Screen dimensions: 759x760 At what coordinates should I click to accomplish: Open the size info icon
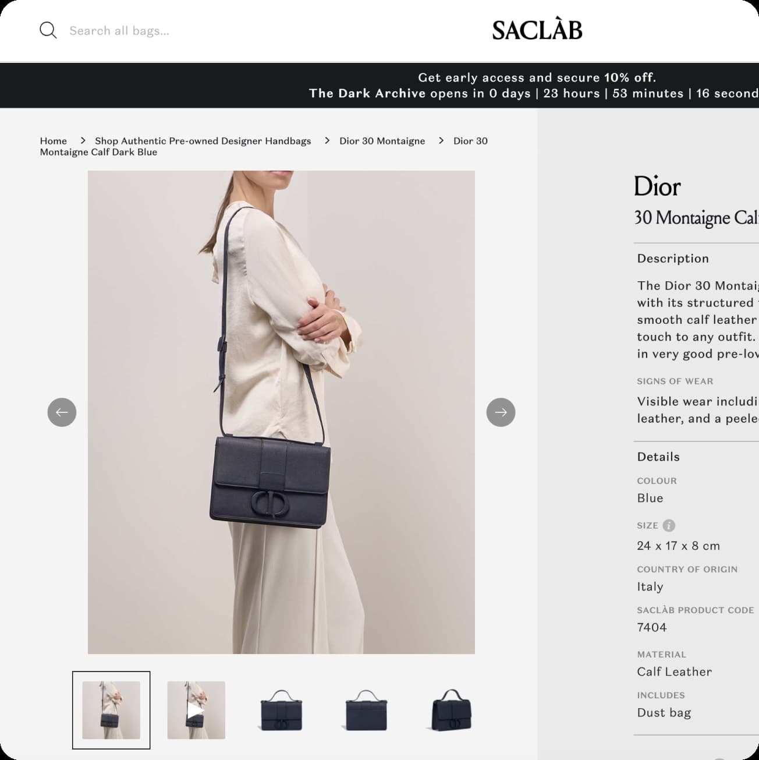click(669, 525)
